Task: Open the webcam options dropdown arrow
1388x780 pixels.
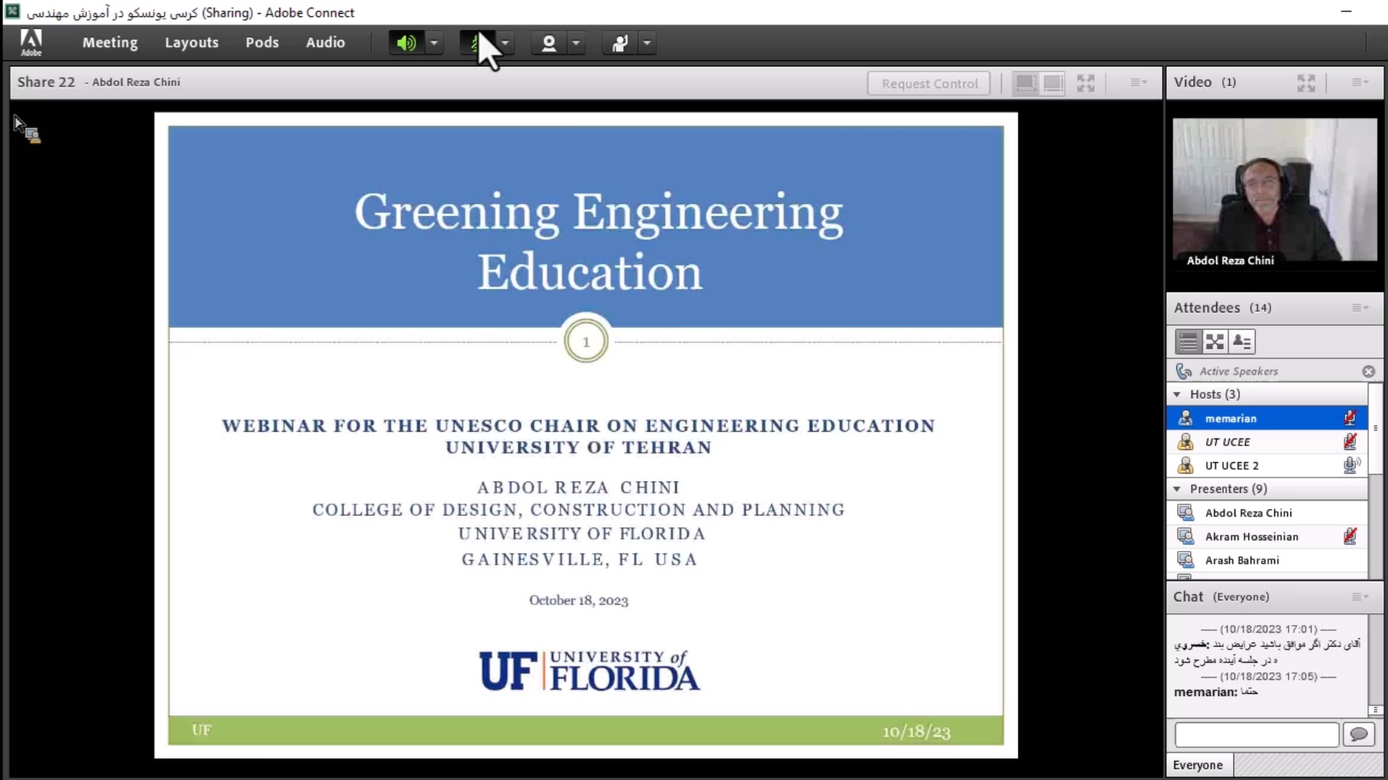Action: (576, 43)
